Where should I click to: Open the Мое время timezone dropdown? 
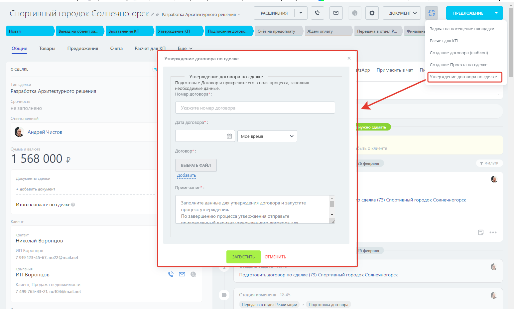[x=267, y=136]
